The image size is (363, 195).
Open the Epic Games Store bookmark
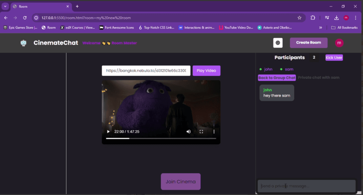tap(20, 27)
